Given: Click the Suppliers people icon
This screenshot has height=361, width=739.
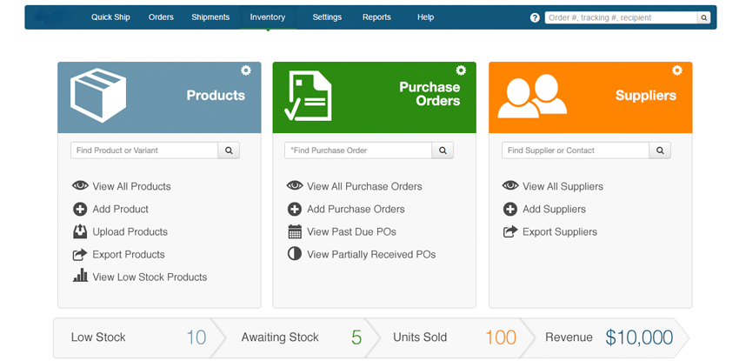Looking at the screenshot, I should (x=531, y=96).
